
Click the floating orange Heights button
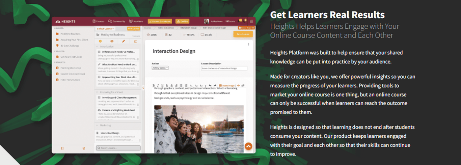pyautogui.click(x=248, y=146)
